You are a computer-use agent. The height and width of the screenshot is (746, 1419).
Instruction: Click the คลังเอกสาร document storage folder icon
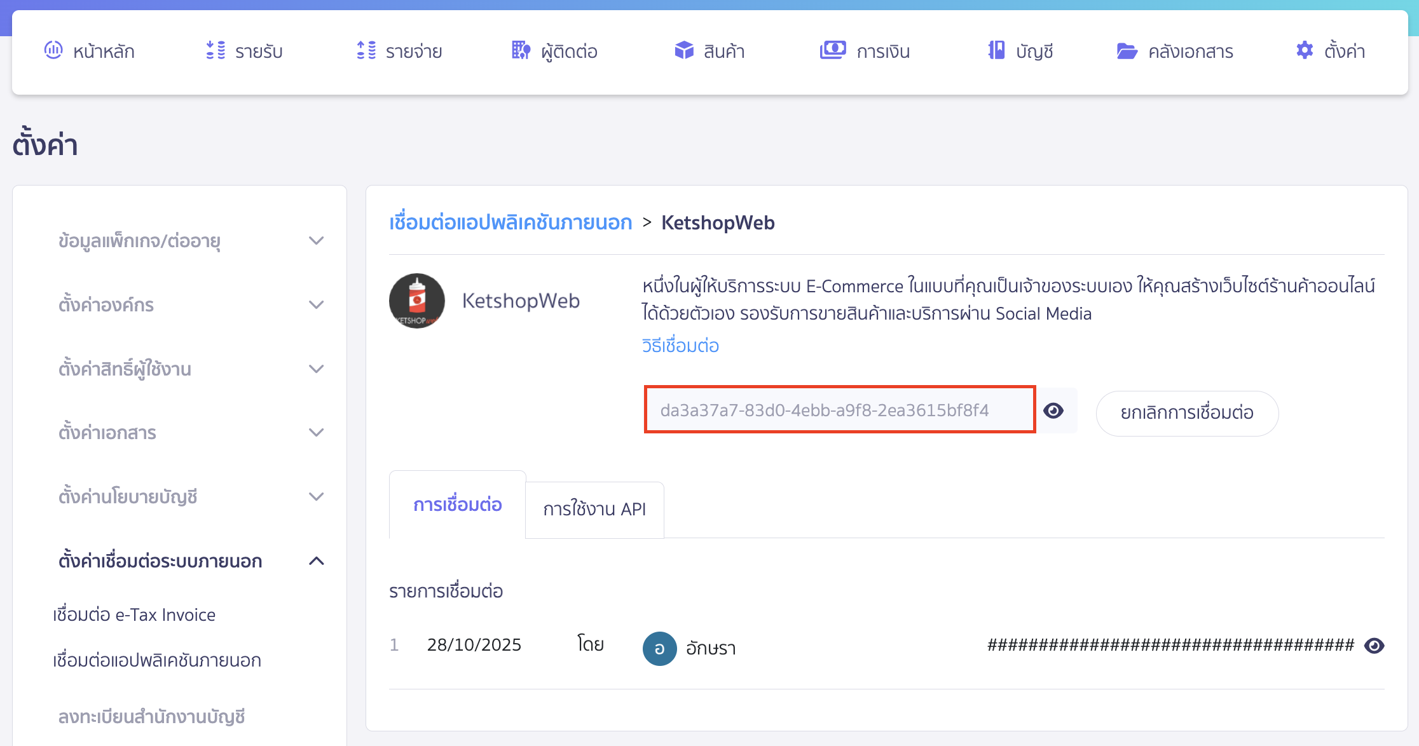[x=1127, y=50]
